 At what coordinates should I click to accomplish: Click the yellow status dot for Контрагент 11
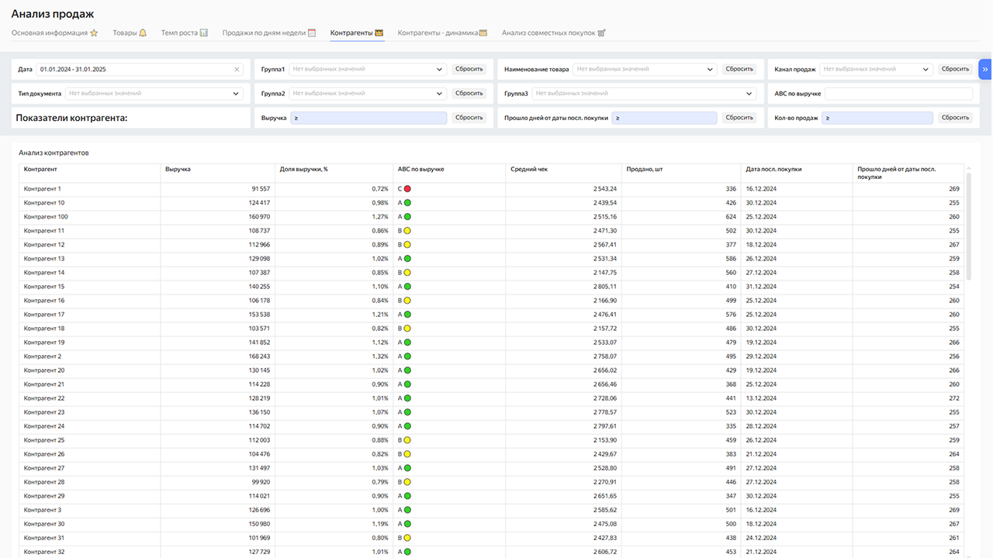click(407, 231)
